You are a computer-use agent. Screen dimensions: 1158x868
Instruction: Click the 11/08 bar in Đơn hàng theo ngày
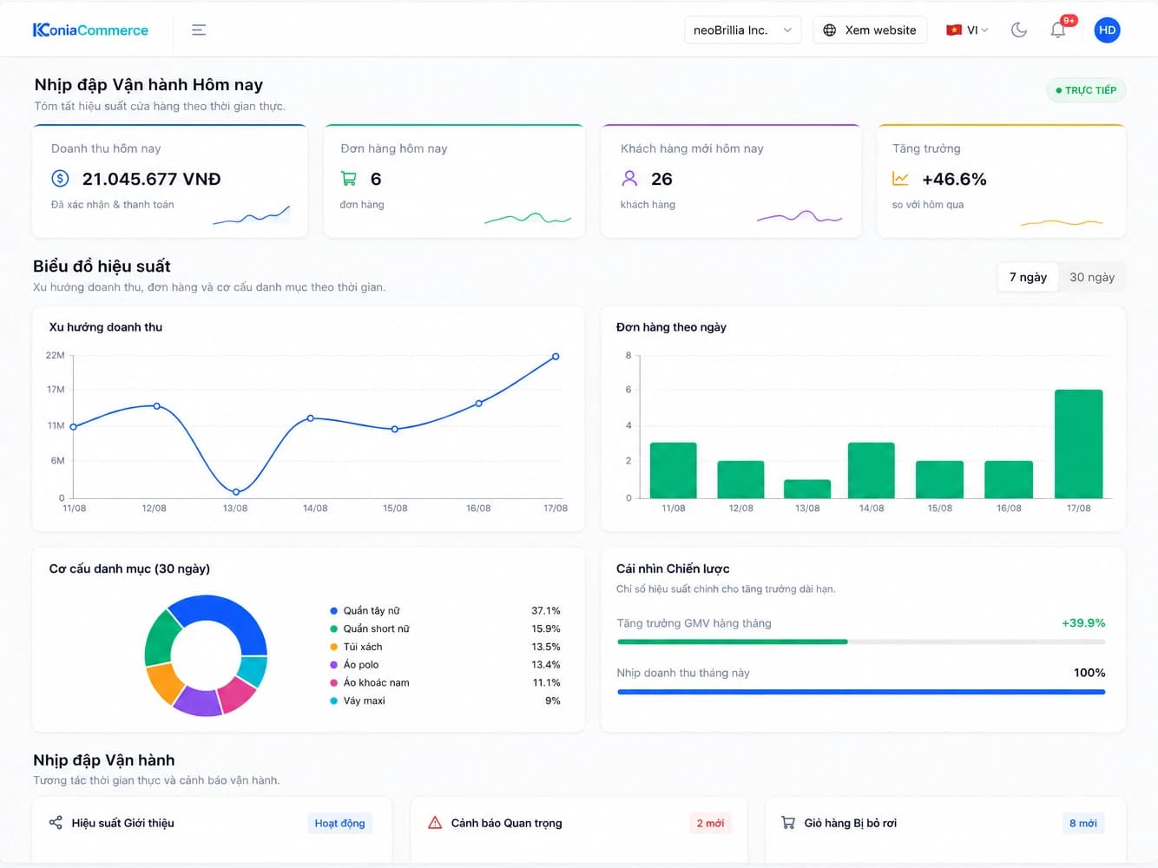click(674, 470)
